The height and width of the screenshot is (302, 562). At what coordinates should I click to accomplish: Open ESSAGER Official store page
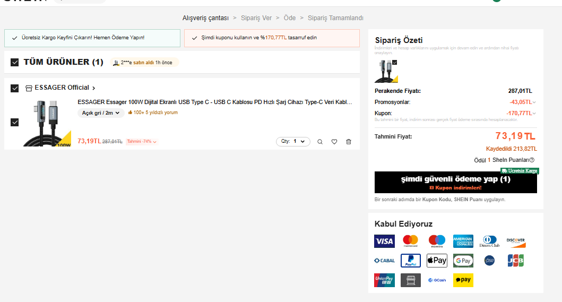click(65, 88)
